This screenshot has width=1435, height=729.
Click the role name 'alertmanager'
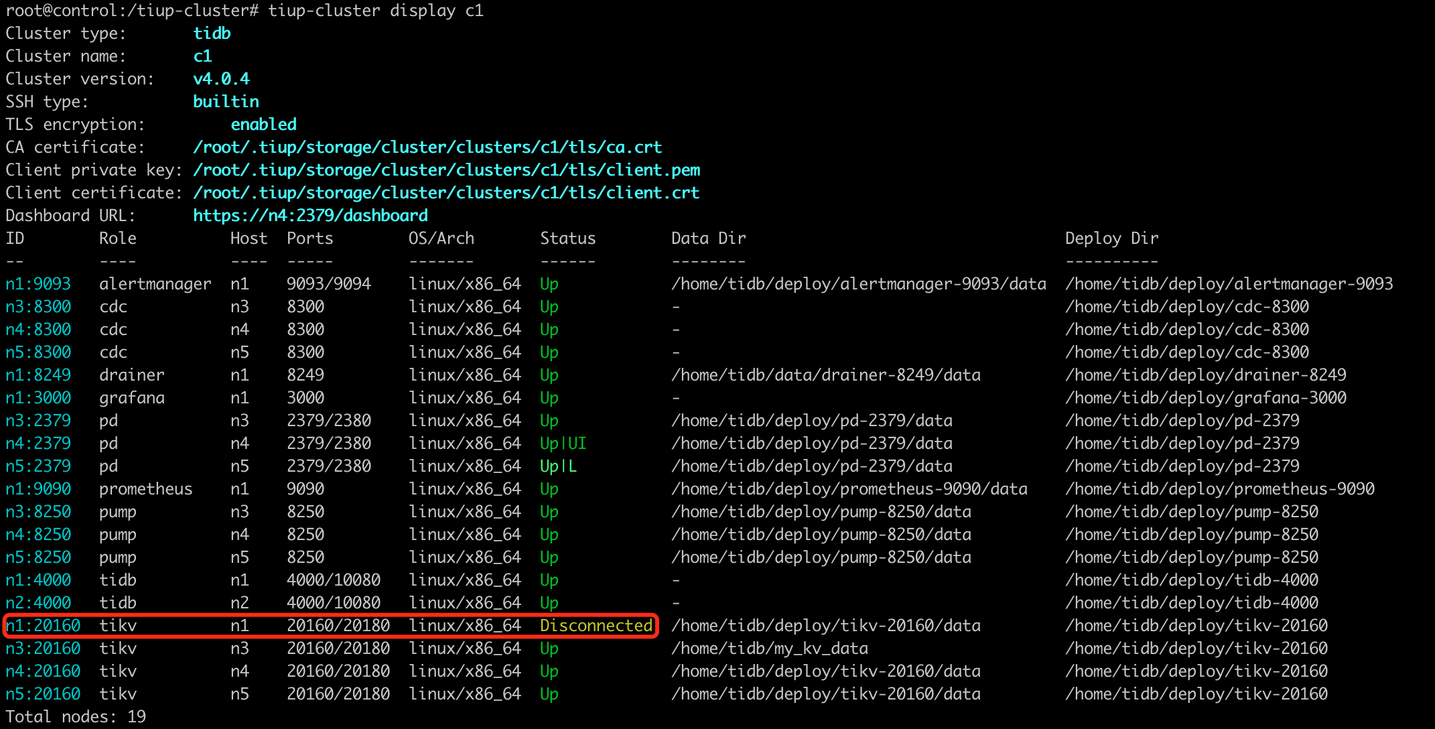click(155, 284)
